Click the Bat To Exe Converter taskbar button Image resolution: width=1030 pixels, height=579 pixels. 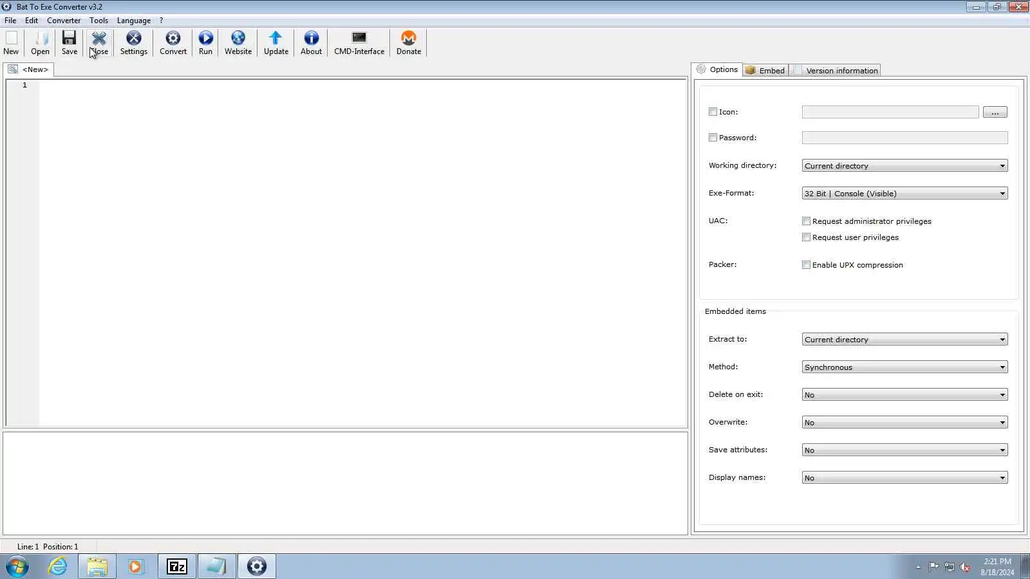point(256,567)
